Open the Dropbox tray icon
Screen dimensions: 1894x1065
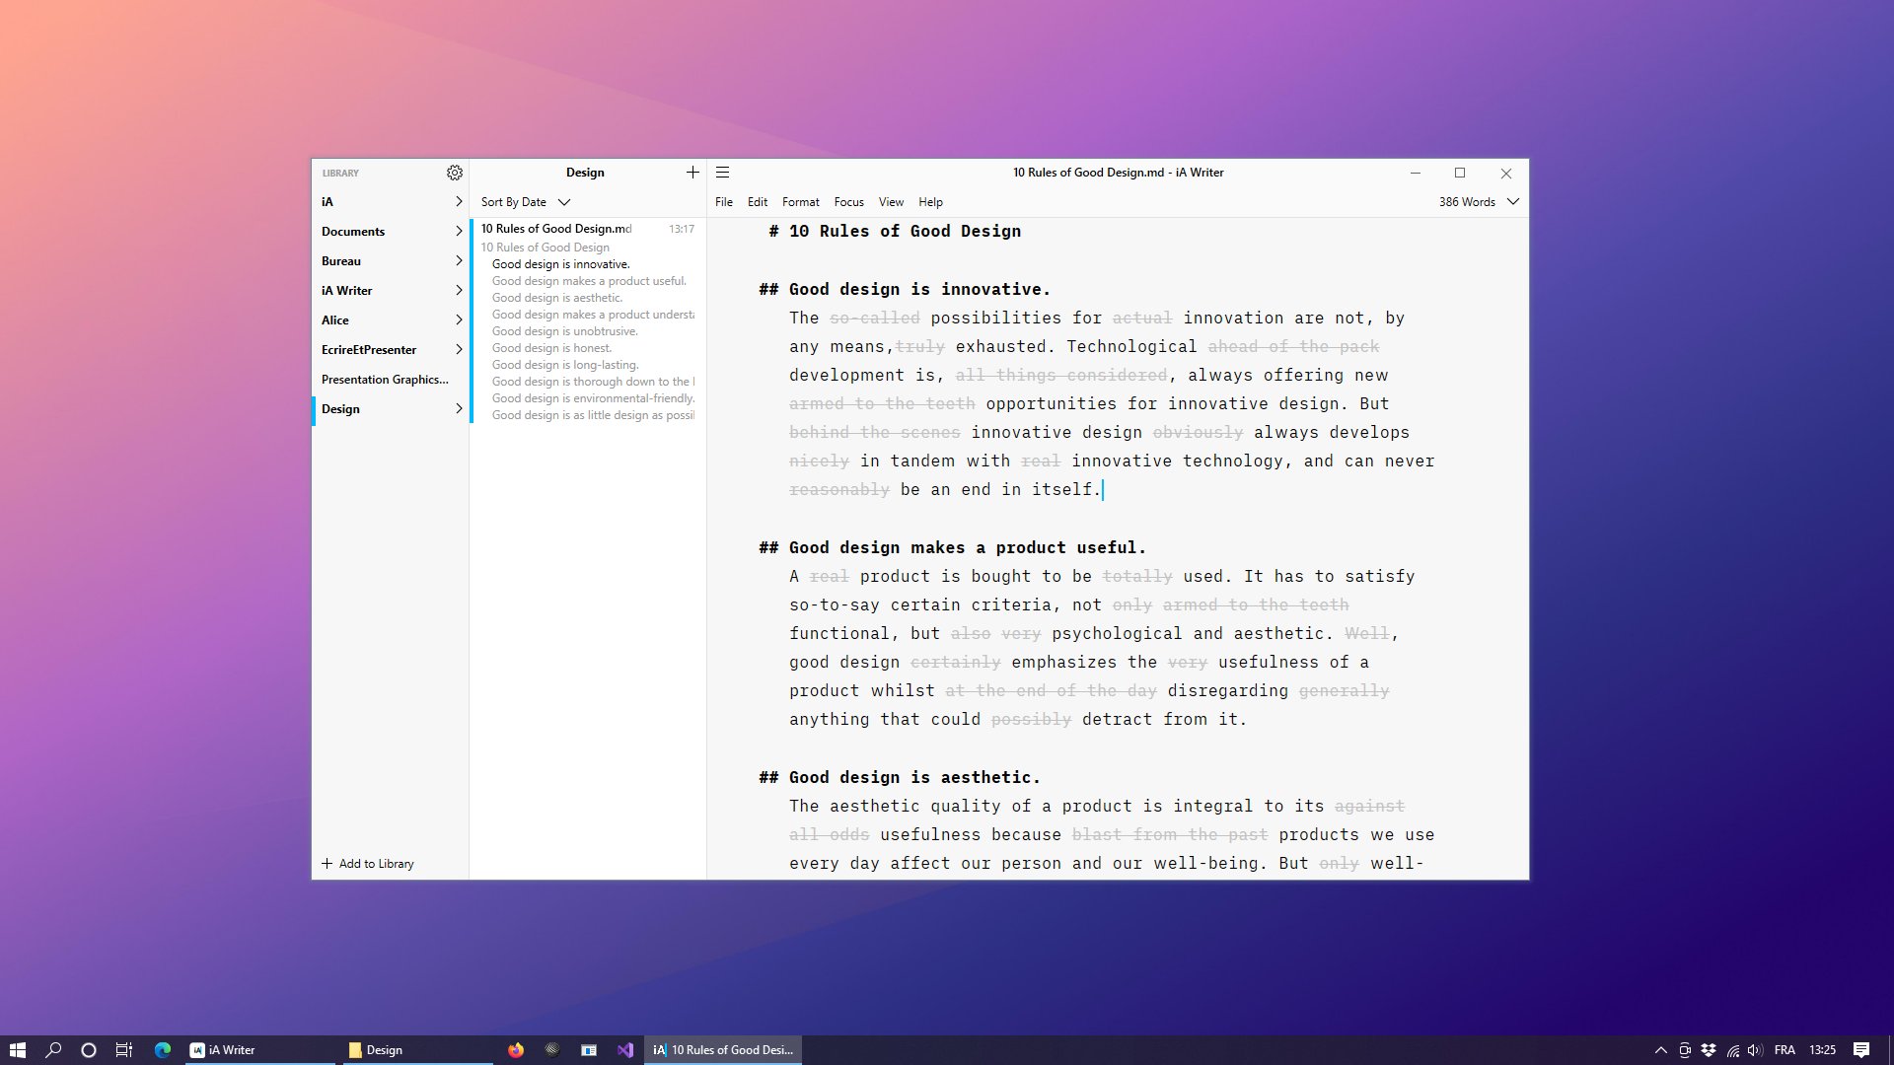[1709, 1050]
